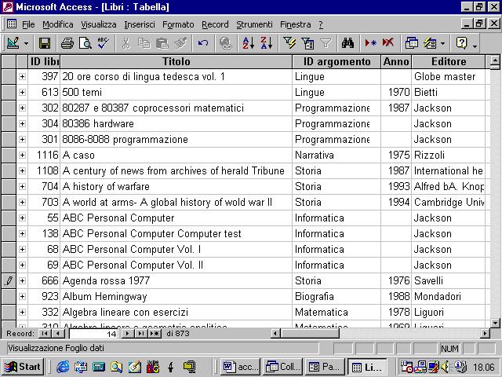Sort descending with the Z-A icon
Image resolution: width=502 pixels, height=377 pixels.
point(267,43)
